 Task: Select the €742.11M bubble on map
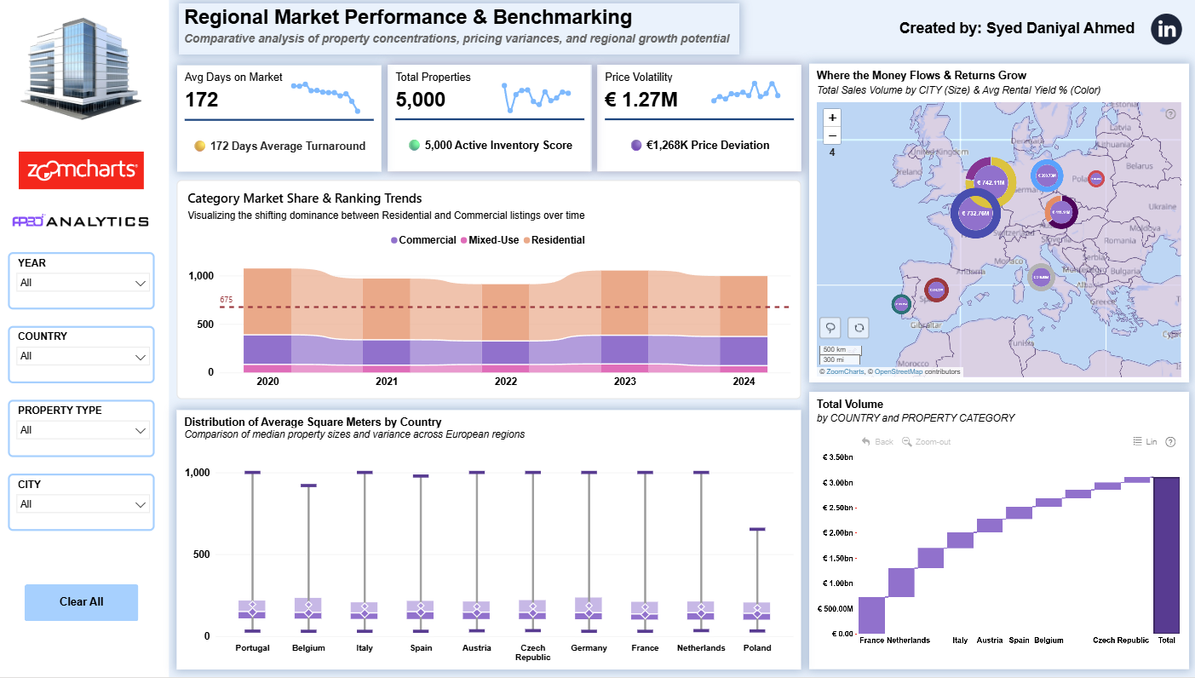pos(991,182)
